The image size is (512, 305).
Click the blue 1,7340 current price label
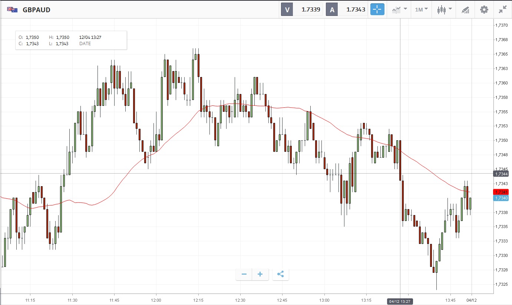pyautogui.click(x=501, y=198)
